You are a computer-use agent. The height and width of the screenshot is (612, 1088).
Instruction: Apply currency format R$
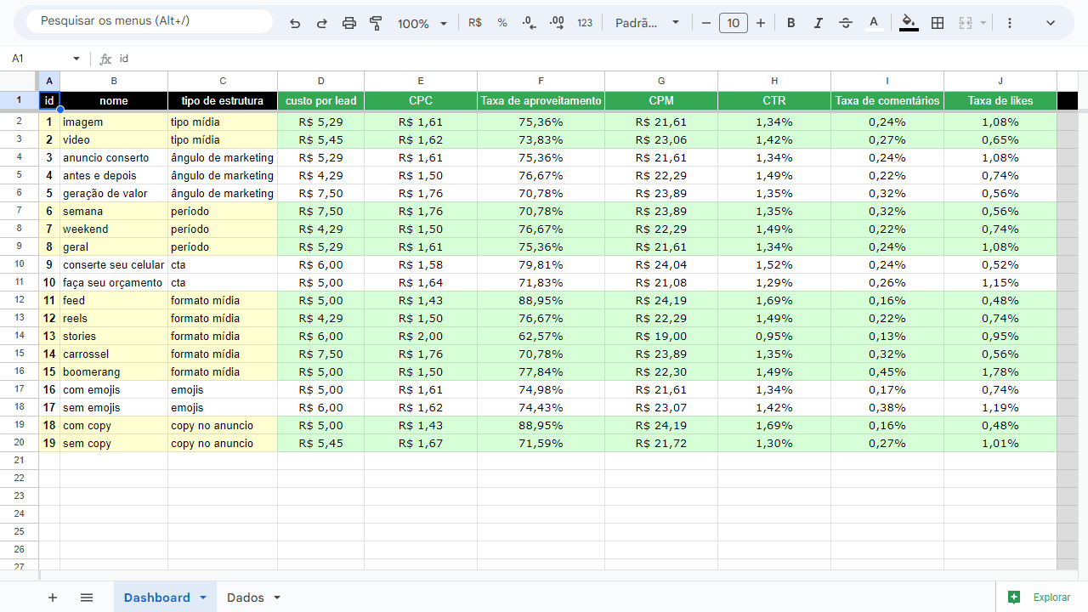coord(475,23)
